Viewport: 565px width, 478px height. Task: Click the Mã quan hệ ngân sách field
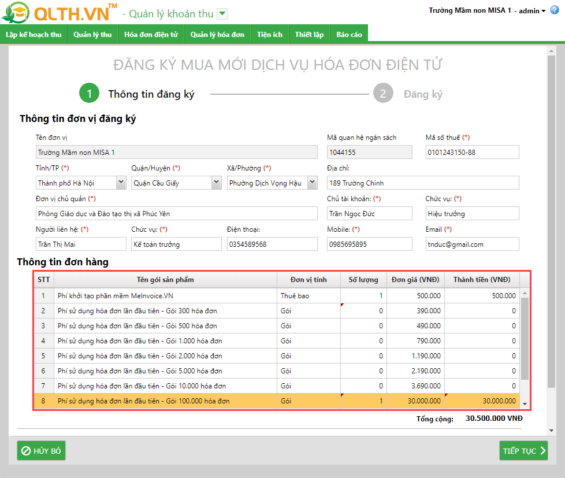tap(369, 152)
